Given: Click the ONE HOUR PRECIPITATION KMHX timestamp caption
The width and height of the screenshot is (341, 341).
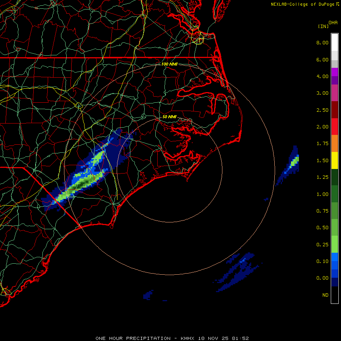Looking at the screenshot, I should click(x=172, y=338).
